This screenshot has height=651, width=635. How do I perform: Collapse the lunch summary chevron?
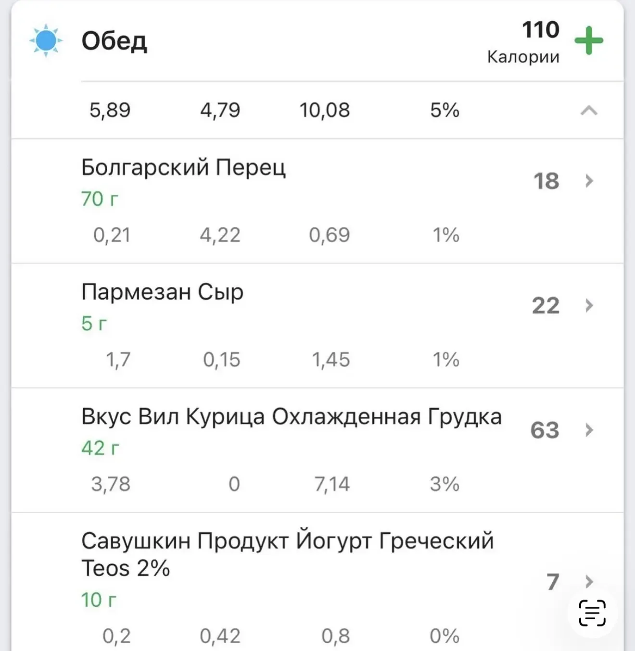589,111
